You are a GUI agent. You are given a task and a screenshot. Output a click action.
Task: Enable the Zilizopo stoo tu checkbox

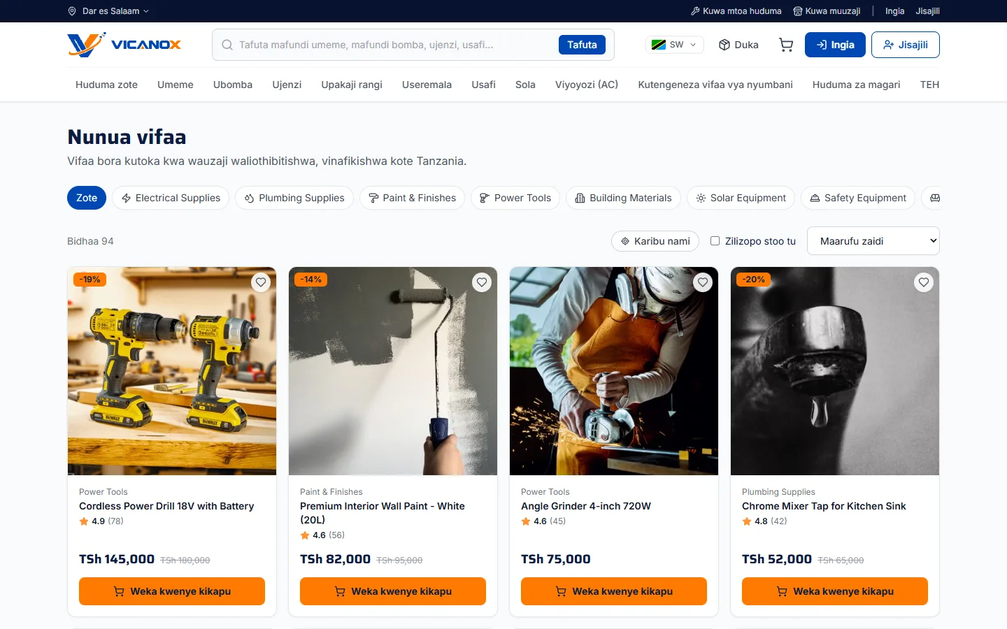(x=715, y=240)
